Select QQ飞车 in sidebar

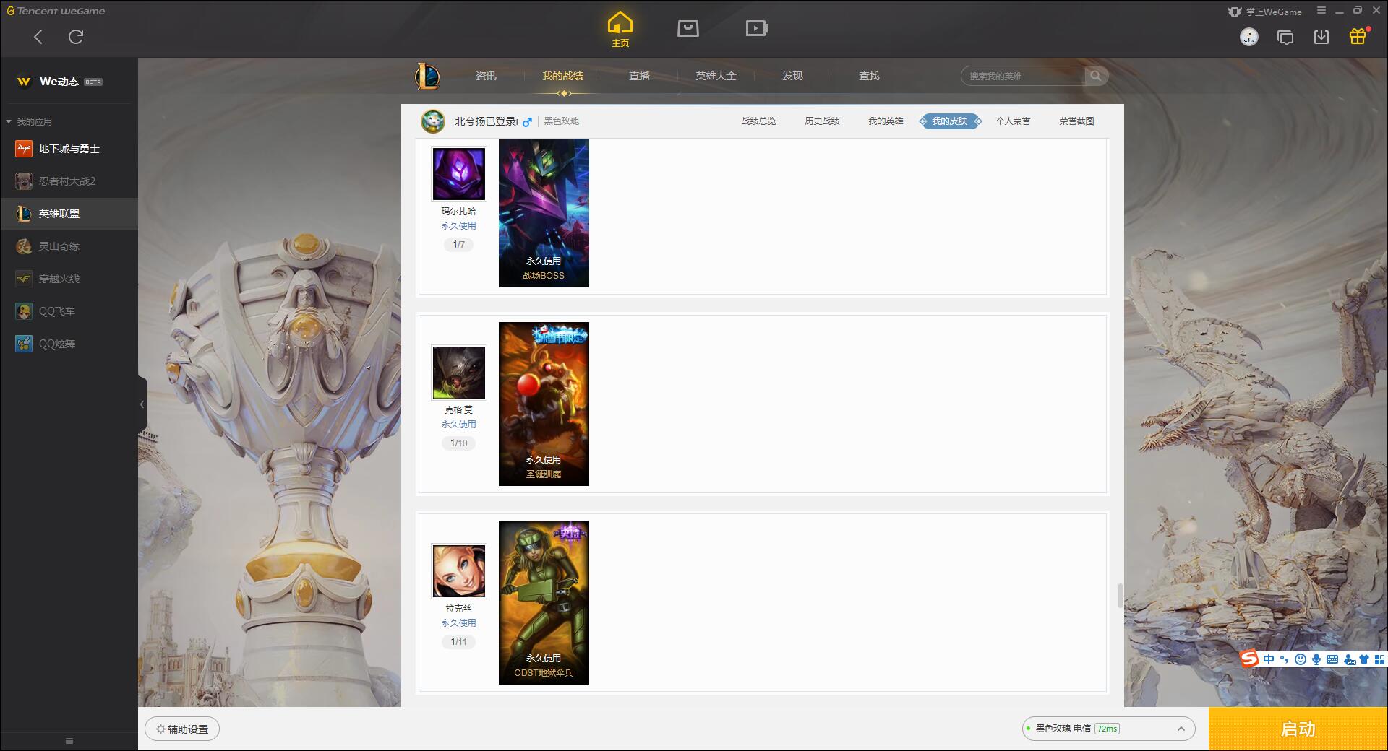pos(69,311)
